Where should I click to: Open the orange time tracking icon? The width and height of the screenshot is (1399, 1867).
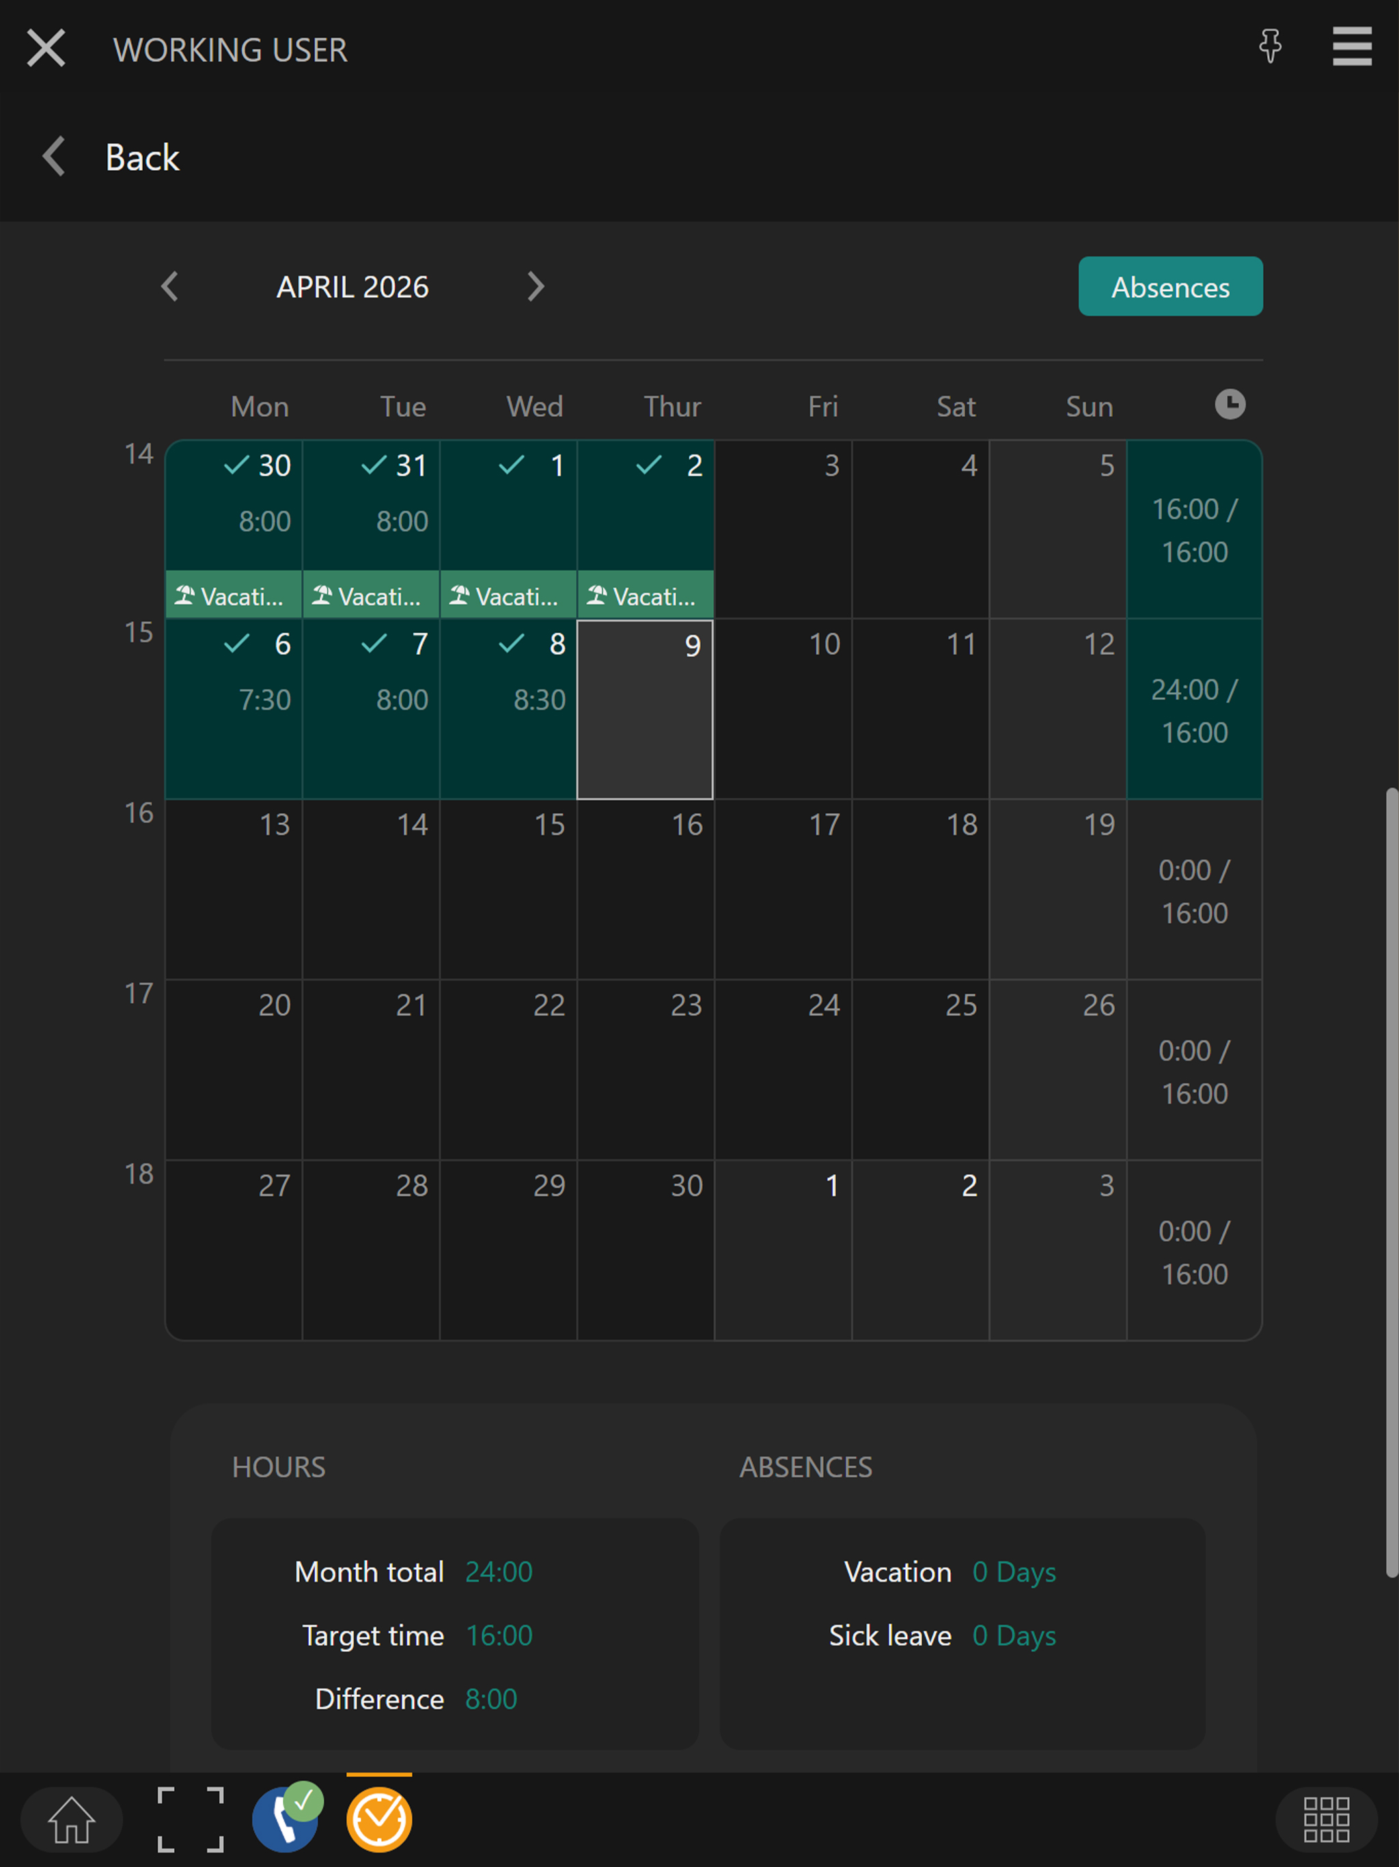tap(379, 1820)
